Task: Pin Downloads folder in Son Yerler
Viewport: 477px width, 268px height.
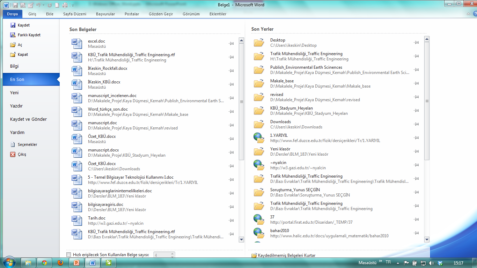Action: [416, 124]
